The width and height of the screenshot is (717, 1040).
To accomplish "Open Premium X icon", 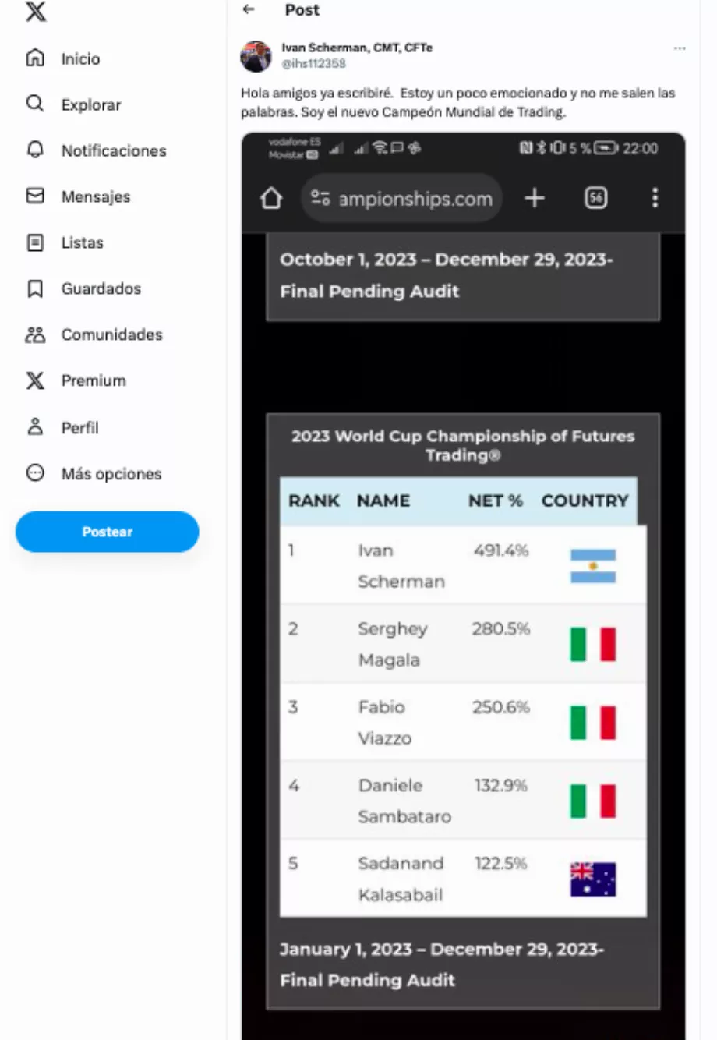I will coord(35,380).
